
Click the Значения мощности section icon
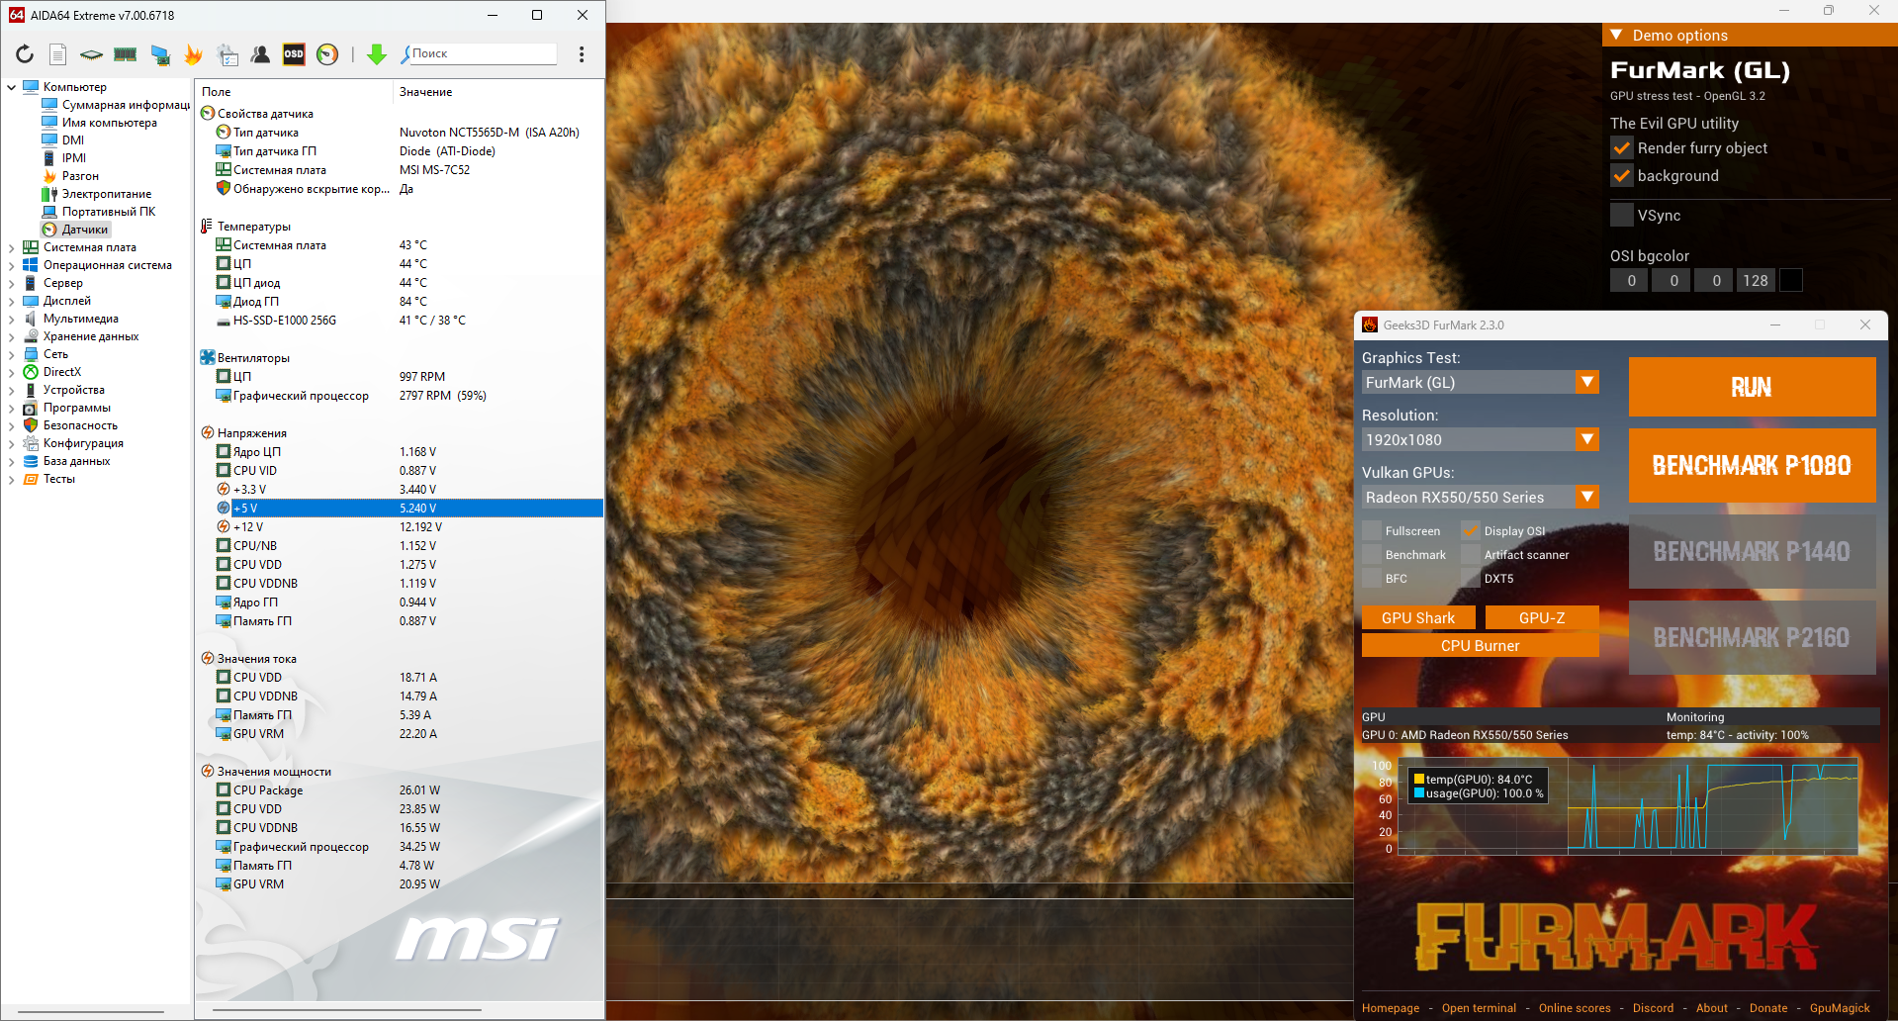[x=208, y=771]
